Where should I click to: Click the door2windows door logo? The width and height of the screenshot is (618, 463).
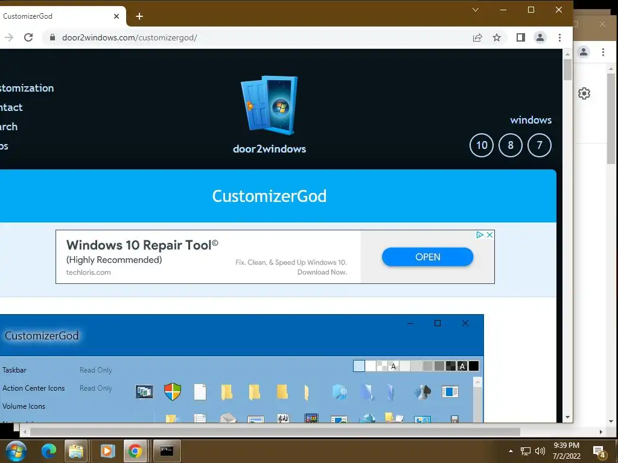point(270,105)
